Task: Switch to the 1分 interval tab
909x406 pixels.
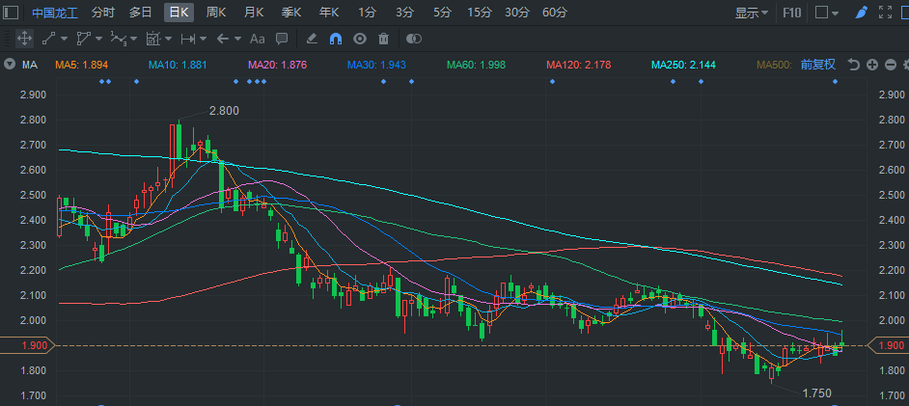Action: pyautogui.click(x=367, y=13)
